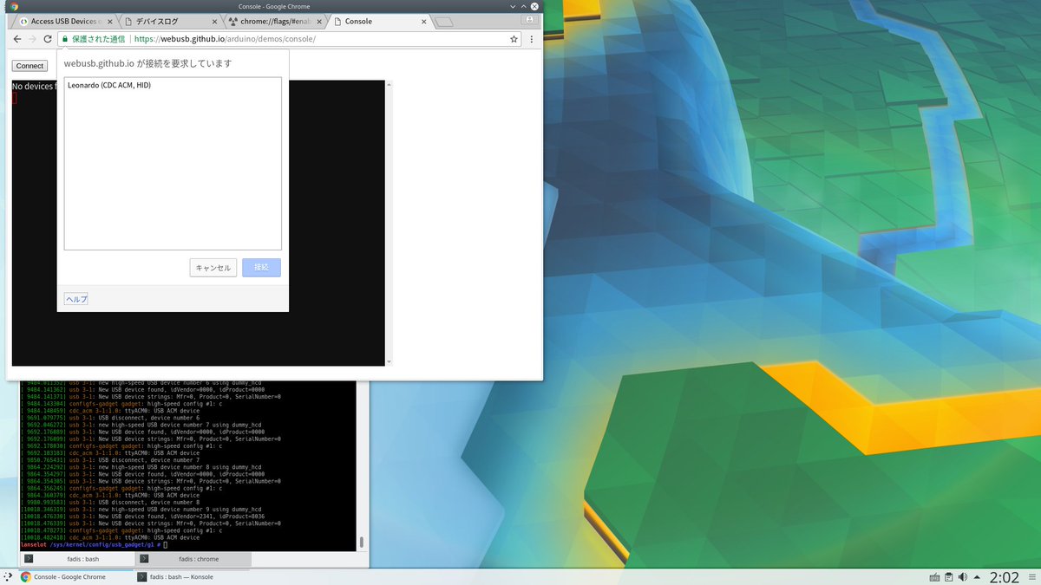Click the volume speaker tray icon
This screenshot has width=1041, height=585.
tap(963, 577)
